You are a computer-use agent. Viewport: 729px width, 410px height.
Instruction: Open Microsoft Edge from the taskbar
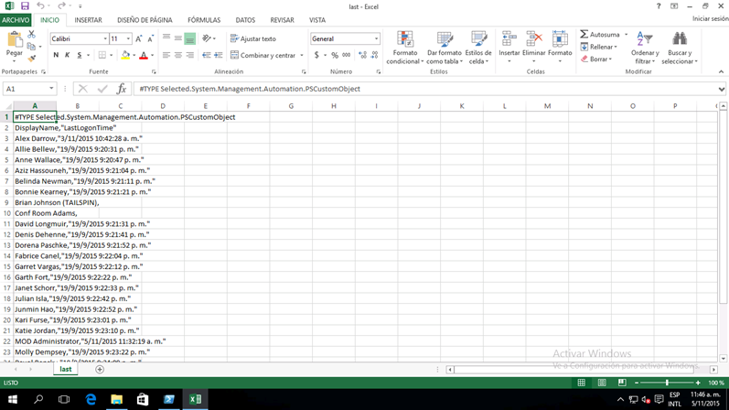[x=91, y=399]
